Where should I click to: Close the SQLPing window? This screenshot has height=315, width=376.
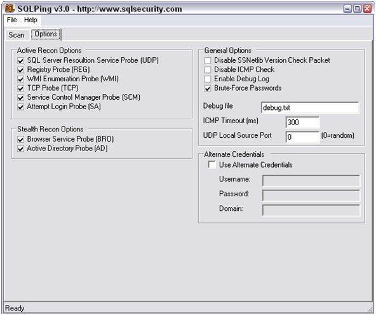[x=367, y=9]
